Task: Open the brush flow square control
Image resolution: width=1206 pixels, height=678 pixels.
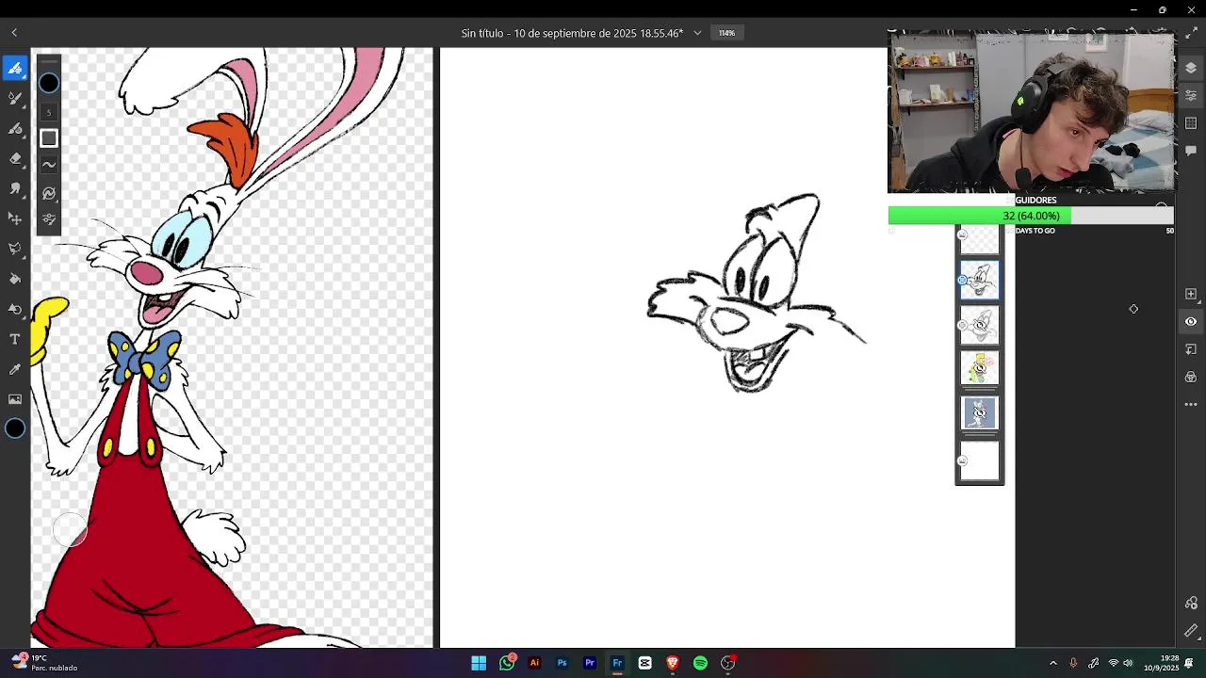Action: [49, 138]
